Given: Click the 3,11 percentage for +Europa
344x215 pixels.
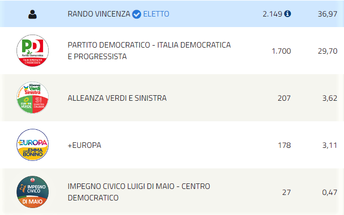Looking at the screenshot, I should (x=329, y=145).
